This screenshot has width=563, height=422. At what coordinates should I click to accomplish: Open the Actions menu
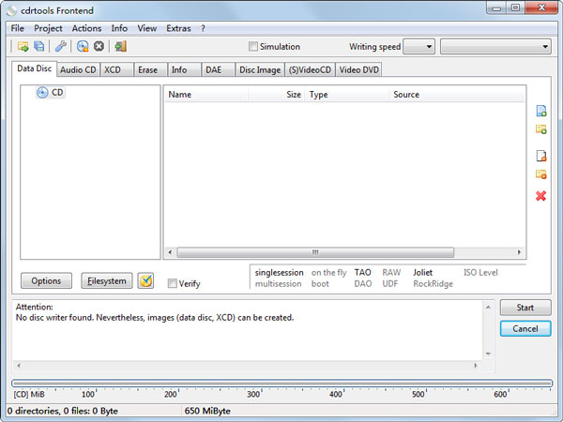[x=86, y=28]
